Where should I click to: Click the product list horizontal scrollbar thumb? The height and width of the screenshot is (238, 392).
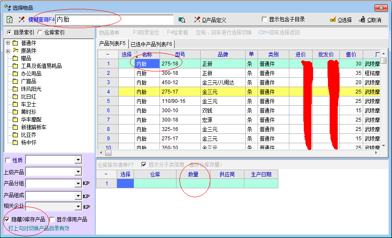[108, 153]
